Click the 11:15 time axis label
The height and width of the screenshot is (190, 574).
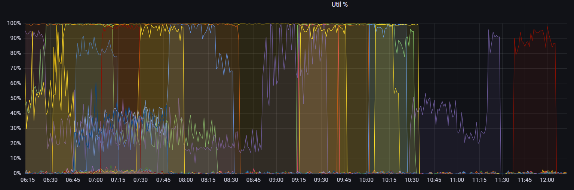(479, 180)
